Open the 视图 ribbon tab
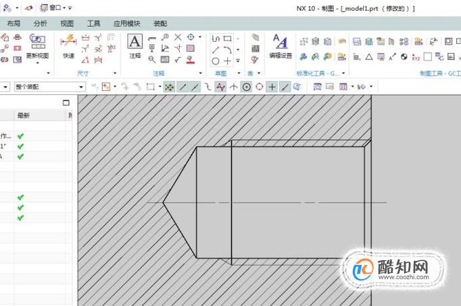Image resolution: width=461 pixels, height=306 pixels. pos(67,24)
